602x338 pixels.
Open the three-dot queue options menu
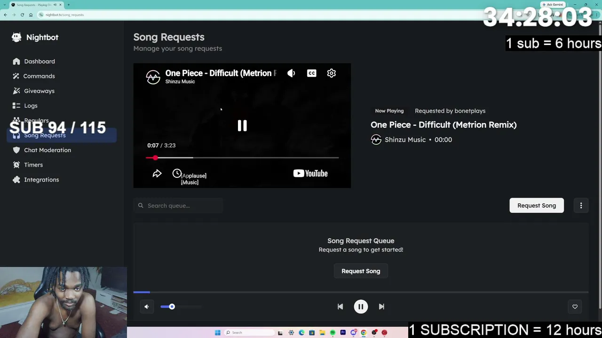tap(581, 206)
